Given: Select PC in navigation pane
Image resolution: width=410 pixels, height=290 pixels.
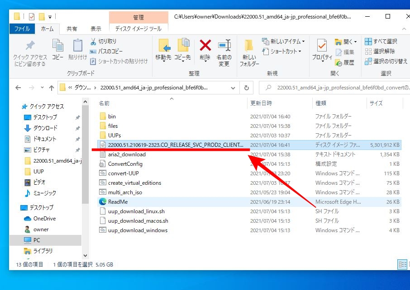Looking at the screenshot, I should coord(46,240).
